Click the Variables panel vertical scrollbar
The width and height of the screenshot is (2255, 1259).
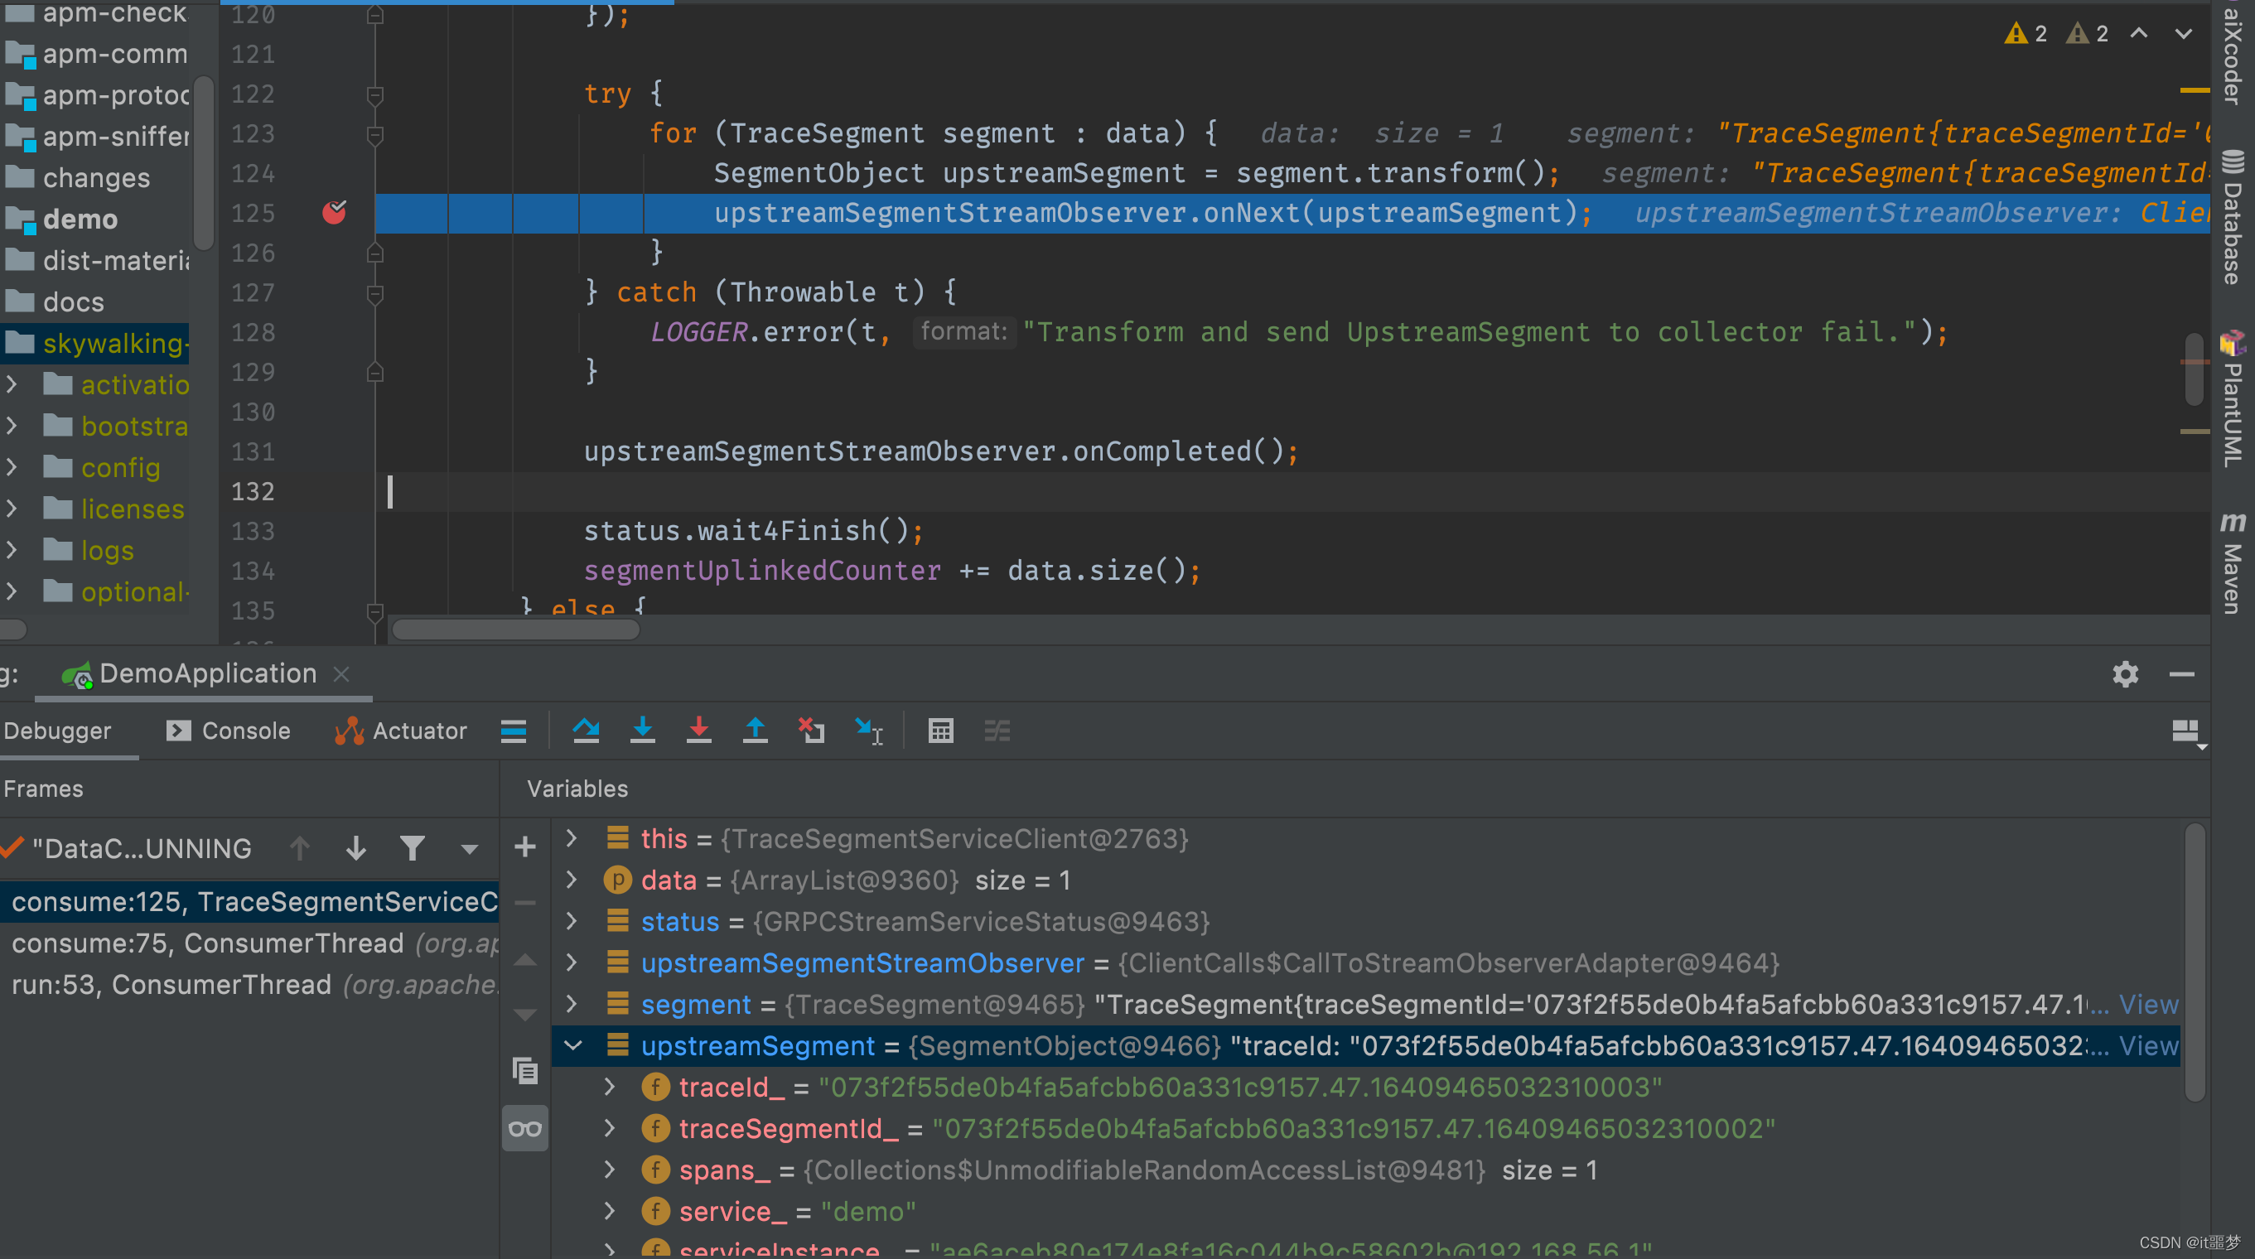coord(2194,962)
